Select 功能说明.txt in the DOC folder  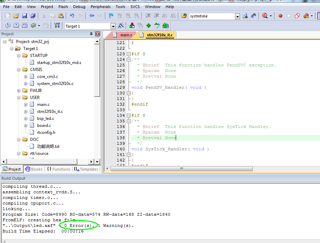click(48, 146)
